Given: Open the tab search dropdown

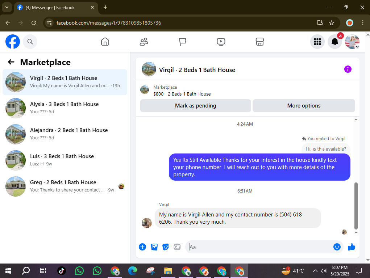Looking at the screenshot, I should 7,7.
